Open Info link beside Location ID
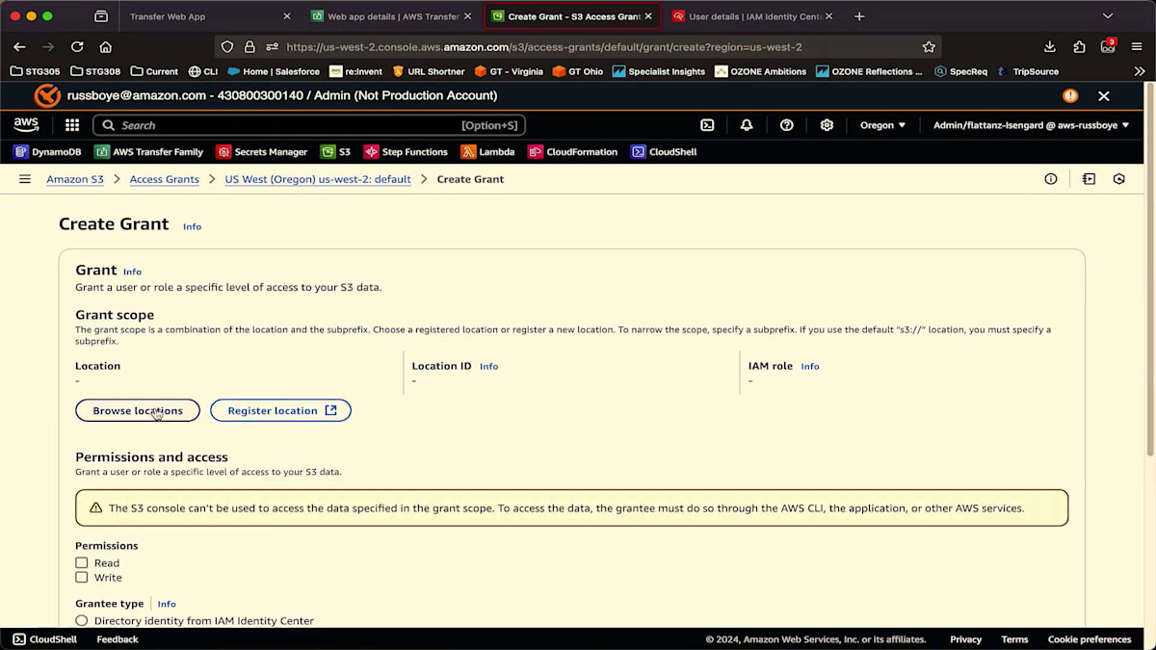 click(x=489, y=366)
